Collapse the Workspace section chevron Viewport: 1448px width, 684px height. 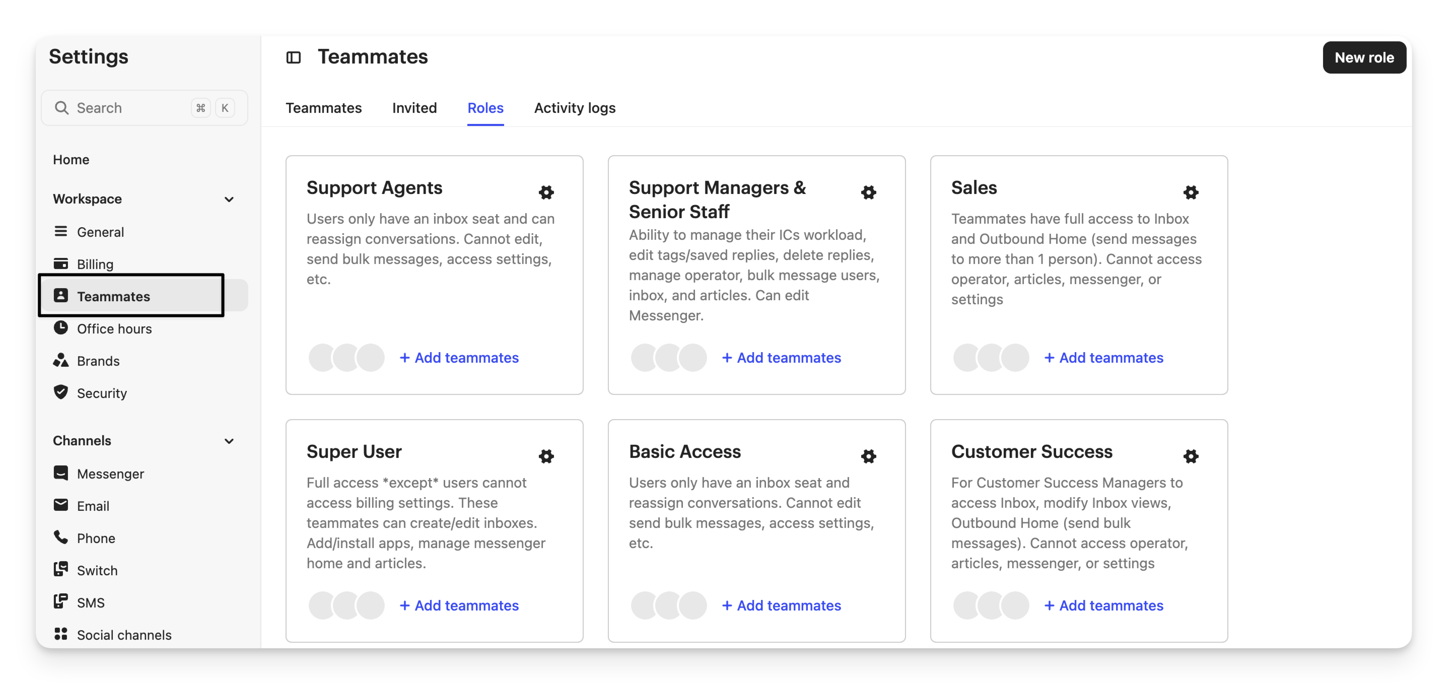[229, 199]
